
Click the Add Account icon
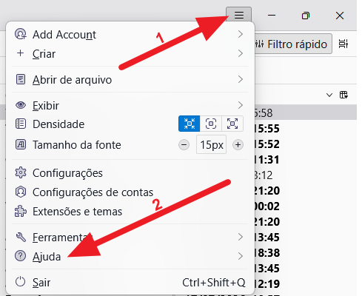[21, 34]
